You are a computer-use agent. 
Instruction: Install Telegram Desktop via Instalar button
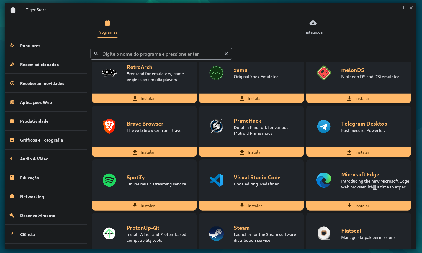[359, 152]
